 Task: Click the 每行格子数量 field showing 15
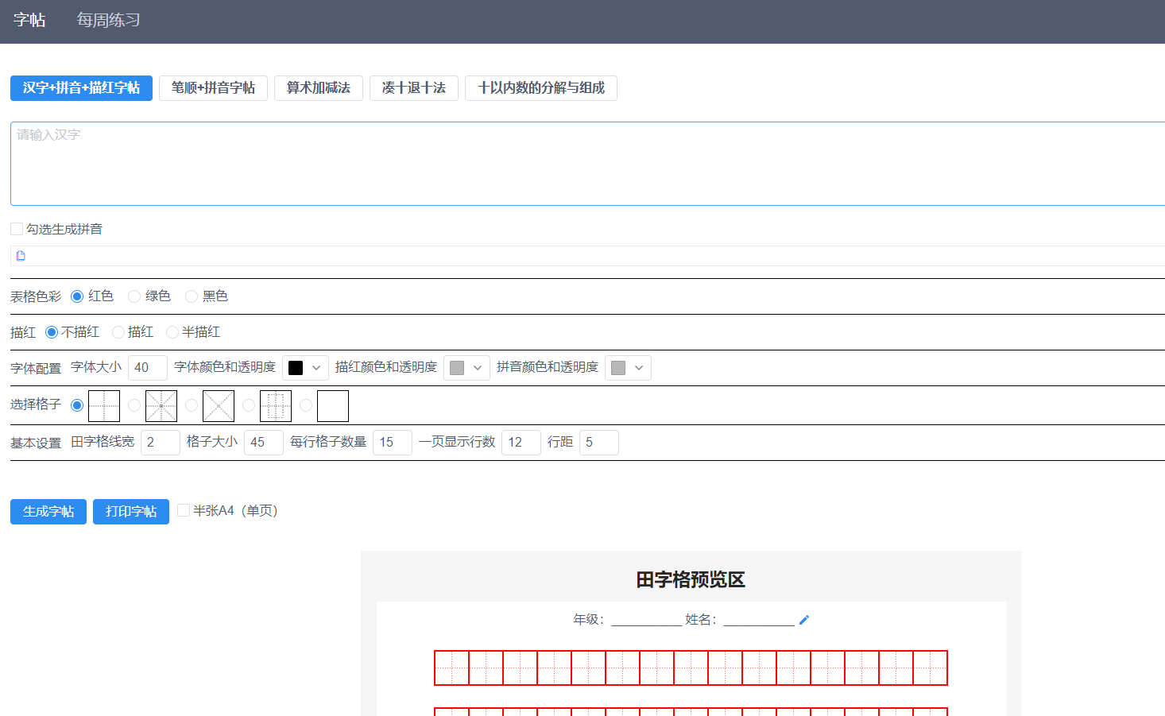coord(393,443)
